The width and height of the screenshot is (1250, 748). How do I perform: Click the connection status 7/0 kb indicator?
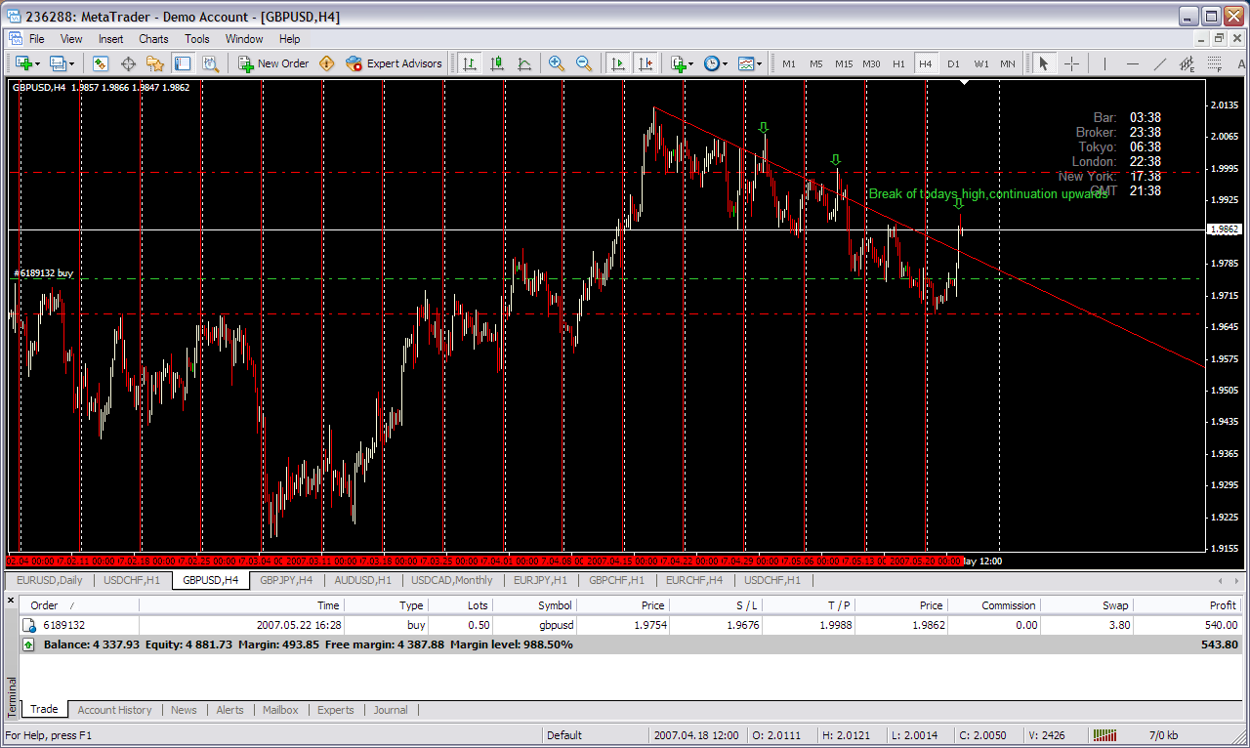coord(1163,735)
